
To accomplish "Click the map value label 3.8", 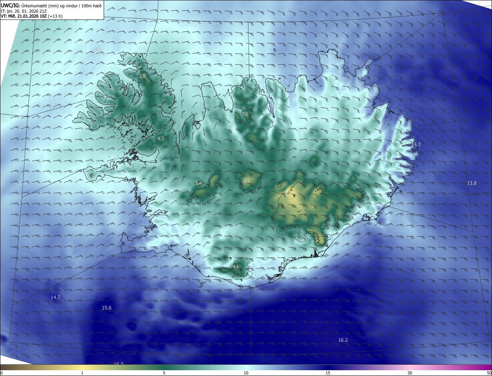I will pos(142,76).
